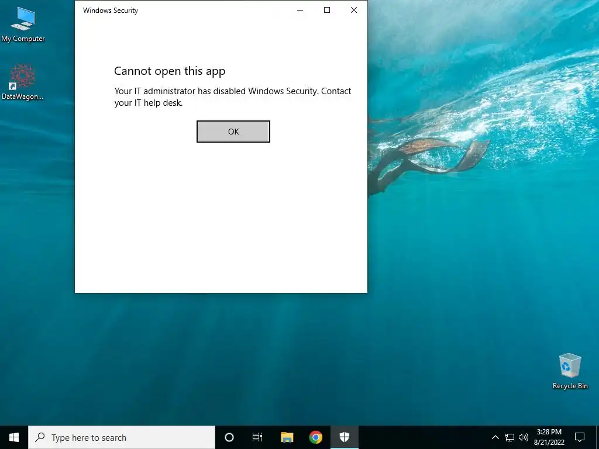This screenshot has width=599, height=449.
Task: Click the Windows Security title text
Action: [111, 11]
